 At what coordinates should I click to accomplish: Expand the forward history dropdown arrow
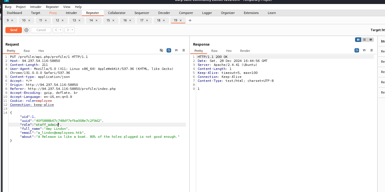(72, 30)
